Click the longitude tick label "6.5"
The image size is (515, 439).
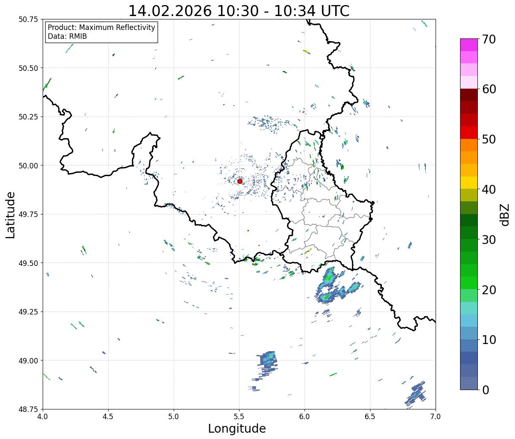pyautogui.click(x=370, y=417)
